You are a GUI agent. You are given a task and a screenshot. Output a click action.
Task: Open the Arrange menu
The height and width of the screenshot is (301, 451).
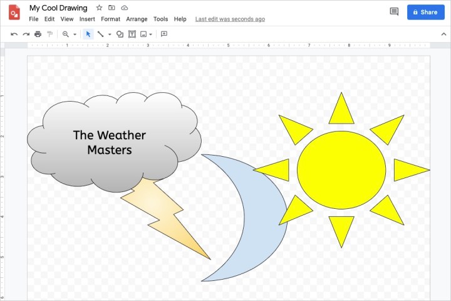137,19
